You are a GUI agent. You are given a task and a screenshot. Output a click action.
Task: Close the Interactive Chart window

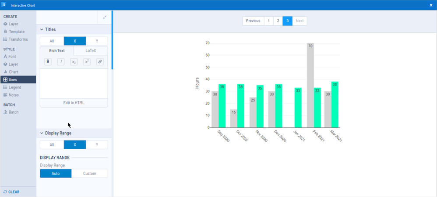[431, 5]
